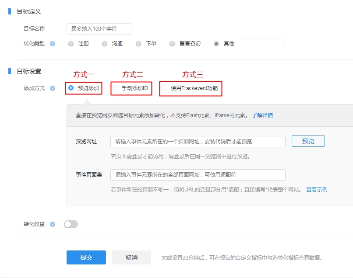Viewport: 353px width, 278px height.
Task: Submit the form with 提交
Action: [x=86, y=257]
